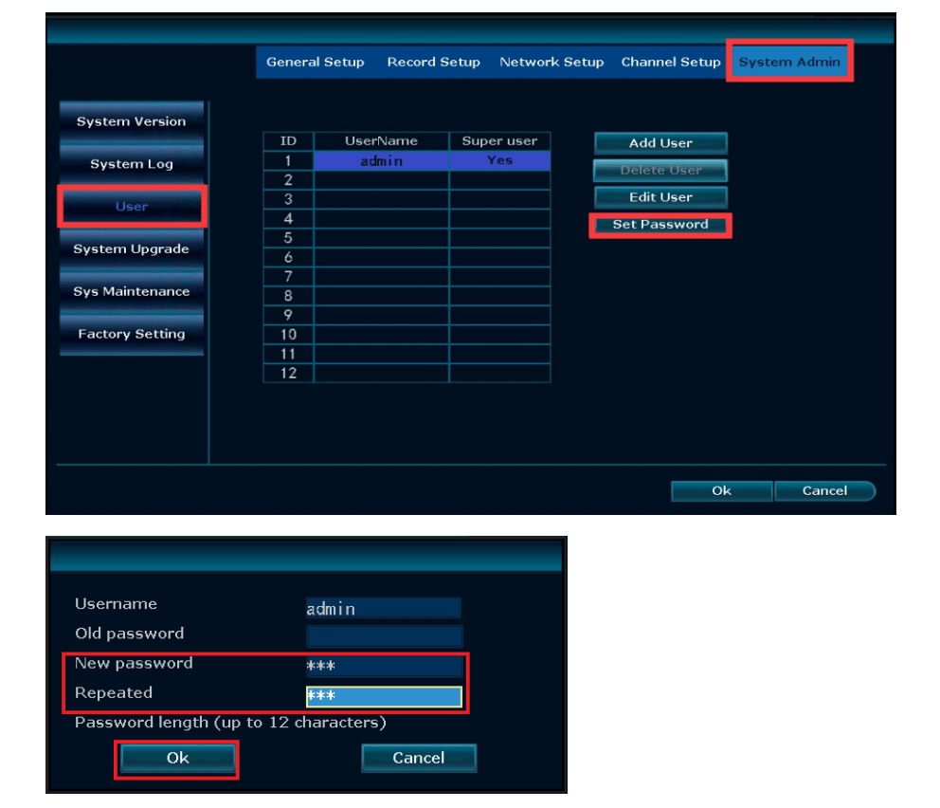Viewport: 940px width, 808px height.
Task: Focus the New password field
Action: [384, 666]
